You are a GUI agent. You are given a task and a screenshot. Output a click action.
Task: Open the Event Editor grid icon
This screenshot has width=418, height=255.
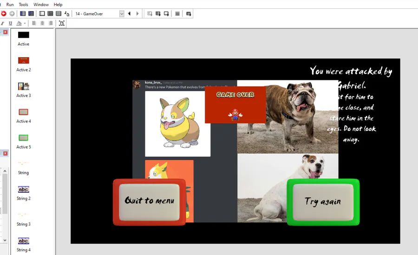click(x=50, y=13)
